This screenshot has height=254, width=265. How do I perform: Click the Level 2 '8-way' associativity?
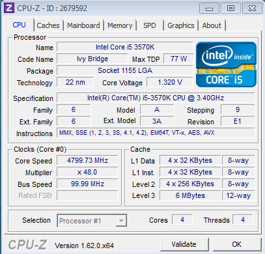(x=238, y=184)
